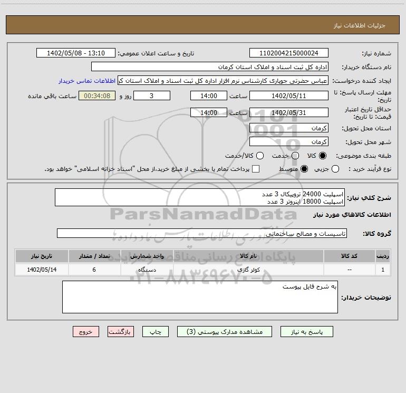Select the کالا radio button
The image size is (406, 393).
[323, 156]
